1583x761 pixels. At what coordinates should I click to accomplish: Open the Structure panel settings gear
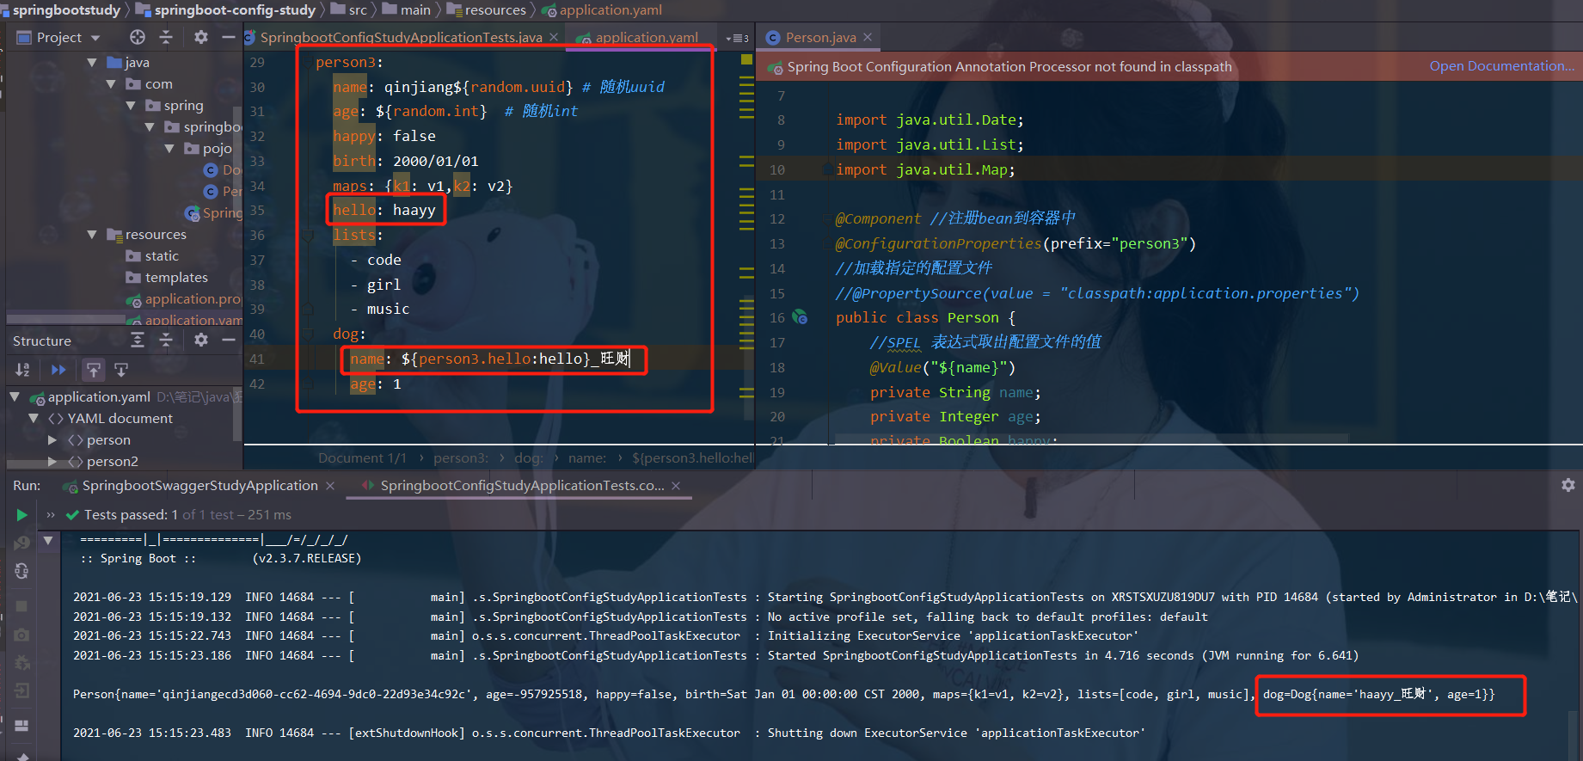201,341
